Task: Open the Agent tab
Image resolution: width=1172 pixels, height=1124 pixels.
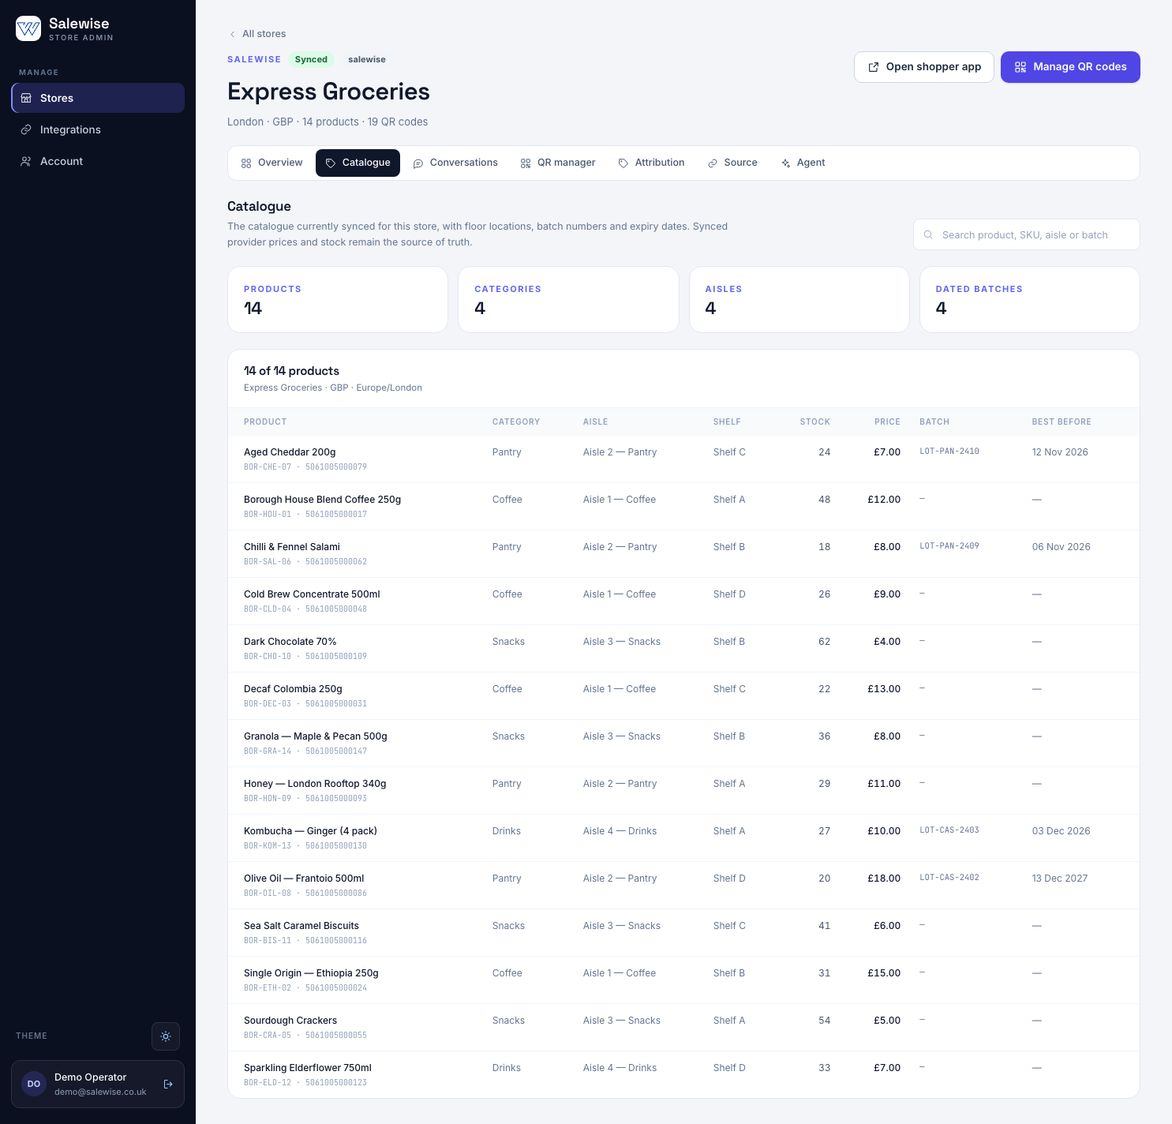Action: (x=803, y=163)
